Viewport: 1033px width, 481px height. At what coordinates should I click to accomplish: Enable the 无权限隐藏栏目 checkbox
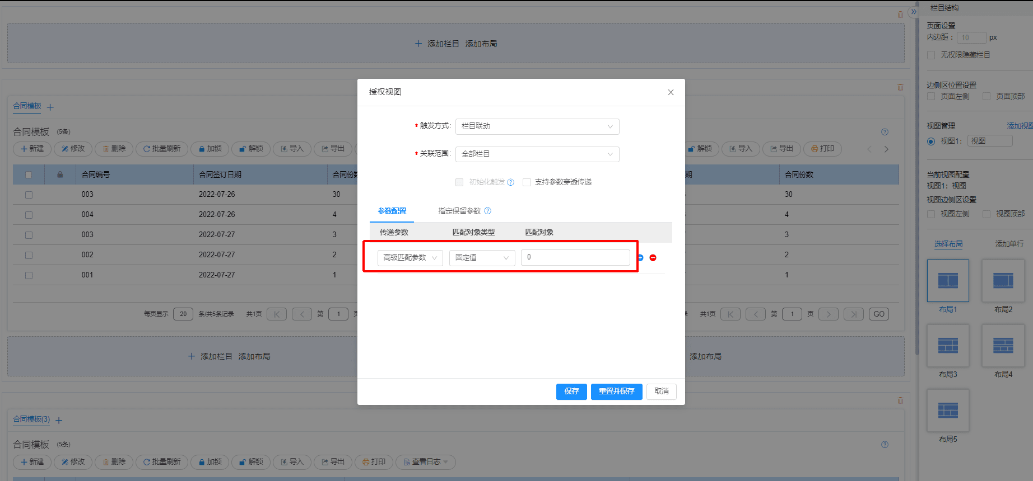coord(931,55)
